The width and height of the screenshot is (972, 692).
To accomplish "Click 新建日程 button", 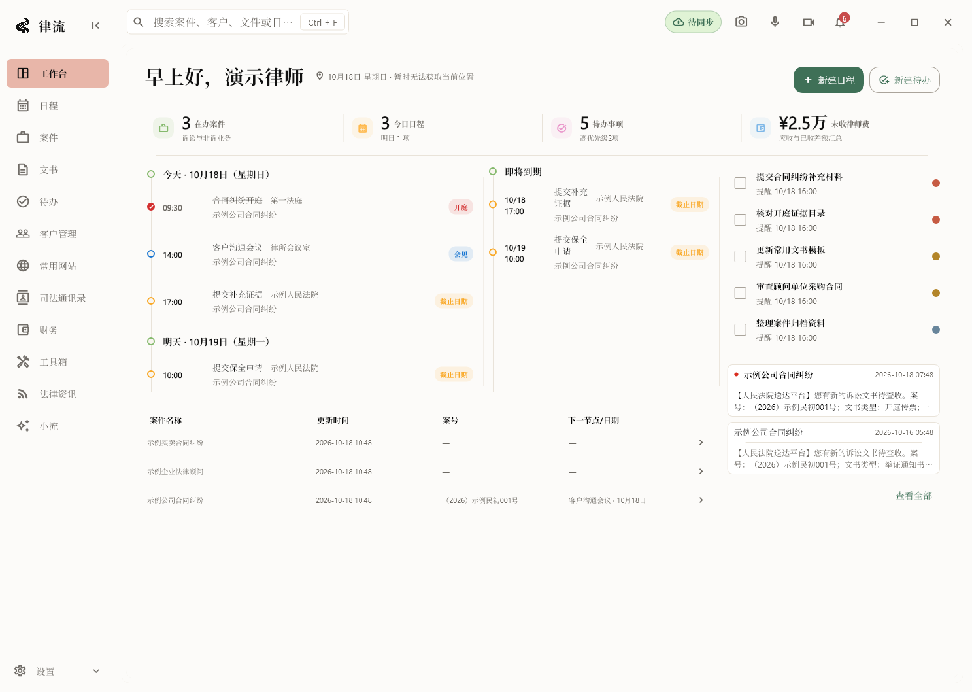I will [x=829, y=80].
